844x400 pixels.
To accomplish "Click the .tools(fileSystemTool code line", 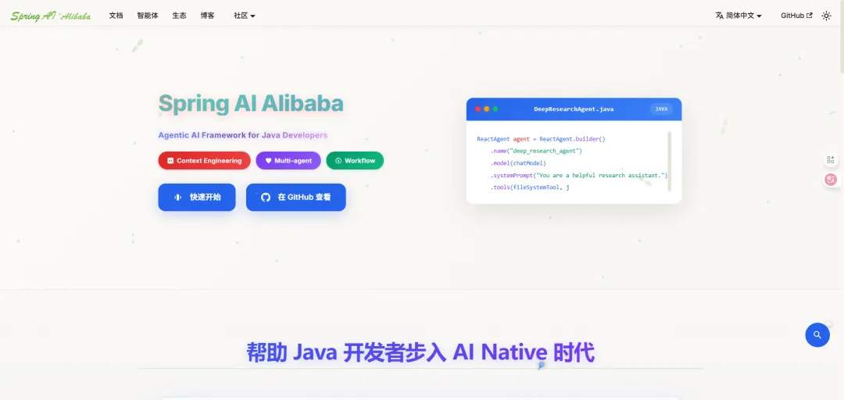I will (530, 187).
